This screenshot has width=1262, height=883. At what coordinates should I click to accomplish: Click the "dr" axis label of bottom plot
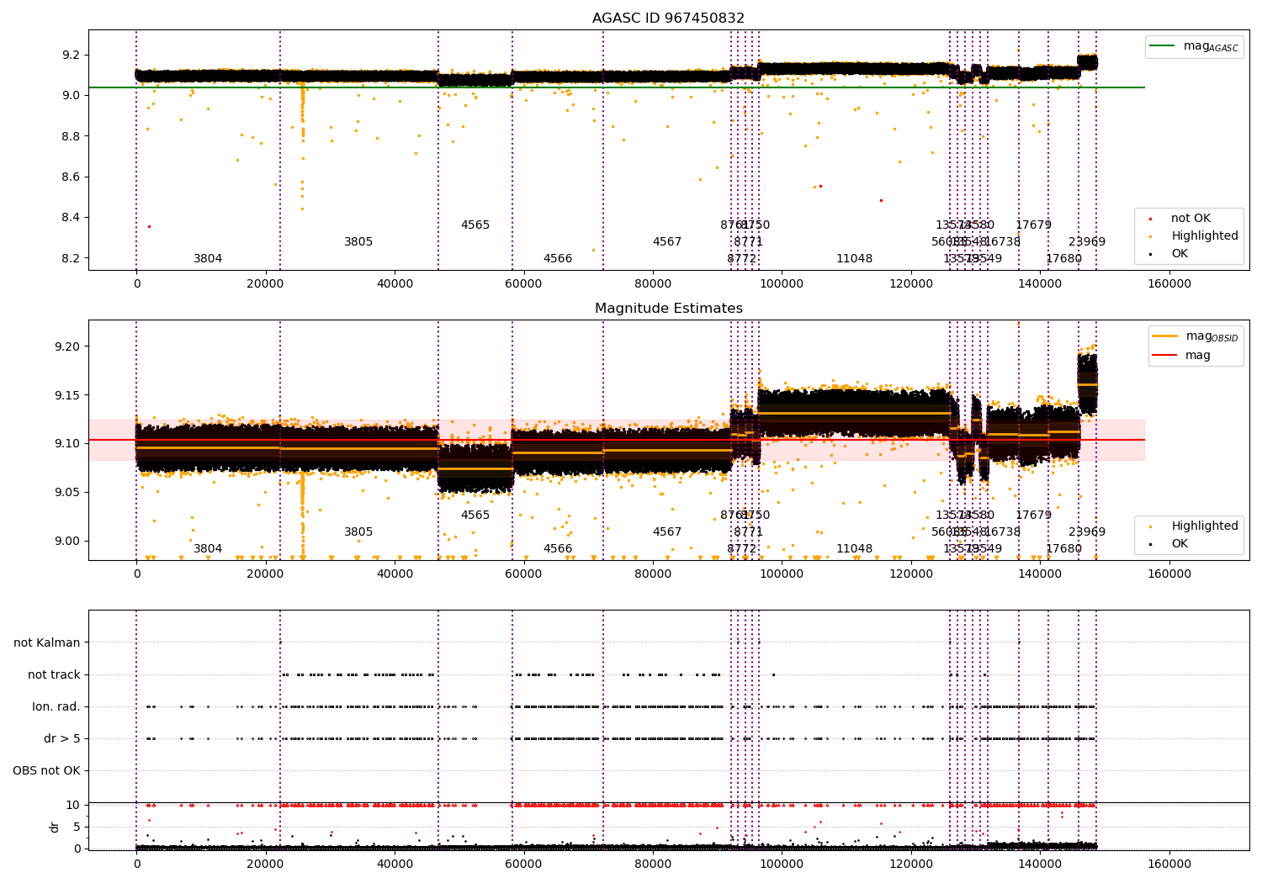[54, 827]
